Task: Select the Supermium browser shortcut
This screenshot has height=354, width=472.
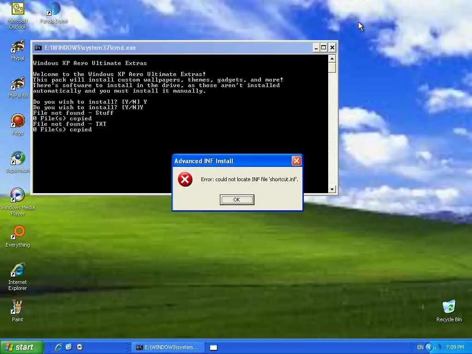Action: (18, 162)
